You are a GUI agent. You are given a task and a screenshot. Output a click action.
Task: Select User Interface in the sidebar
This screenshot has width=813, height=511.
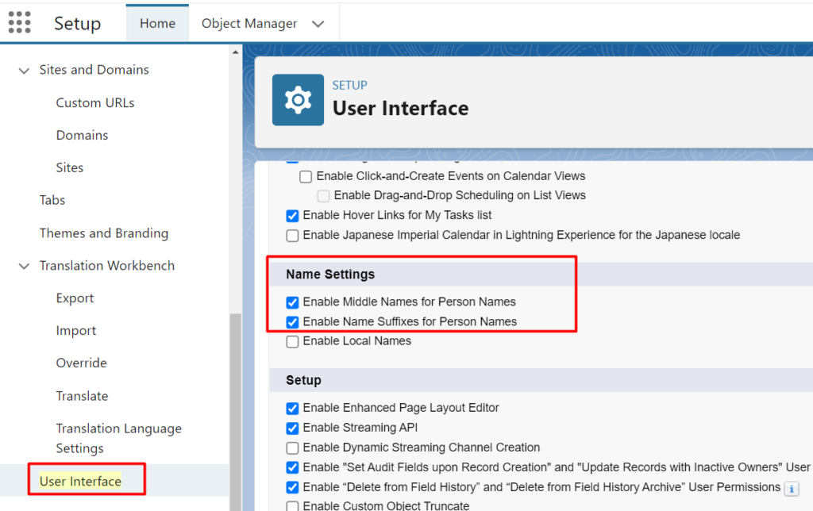click(80, 482)
